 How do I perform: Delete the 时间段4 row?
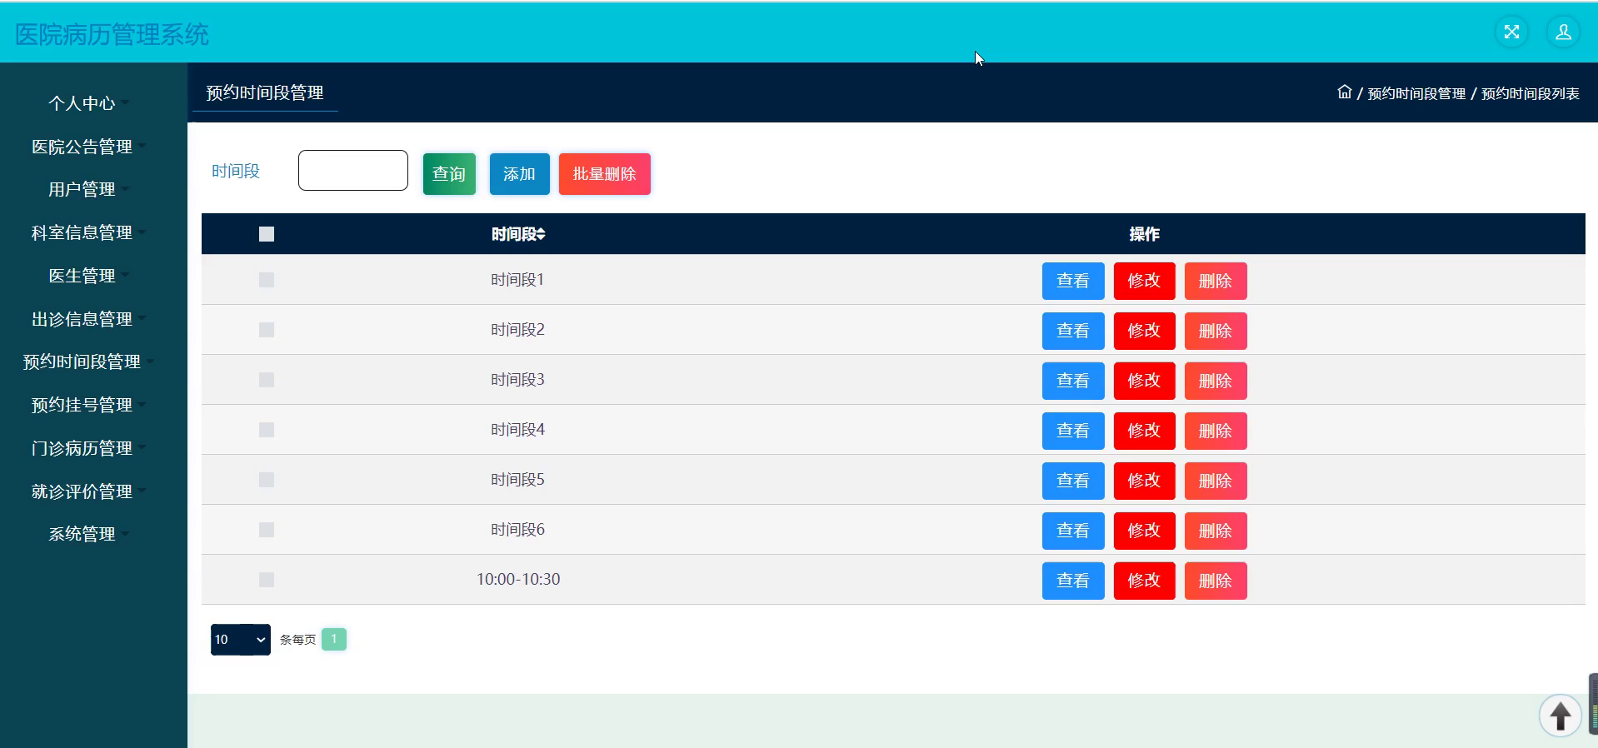pyautogui.click(x=1216, y=431)
